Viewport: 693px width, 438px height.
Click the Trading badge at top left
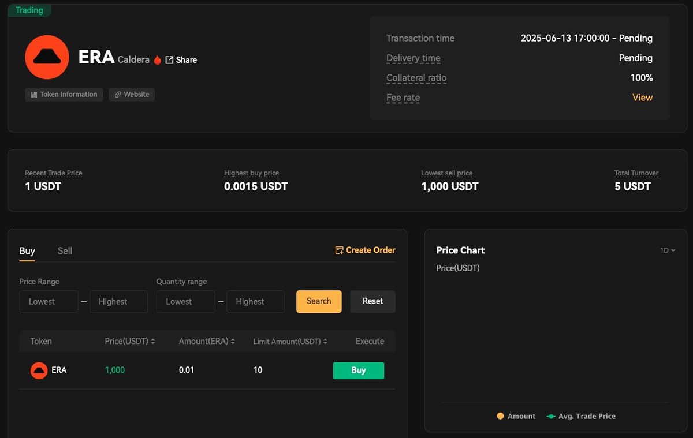(x=29, y=10)
